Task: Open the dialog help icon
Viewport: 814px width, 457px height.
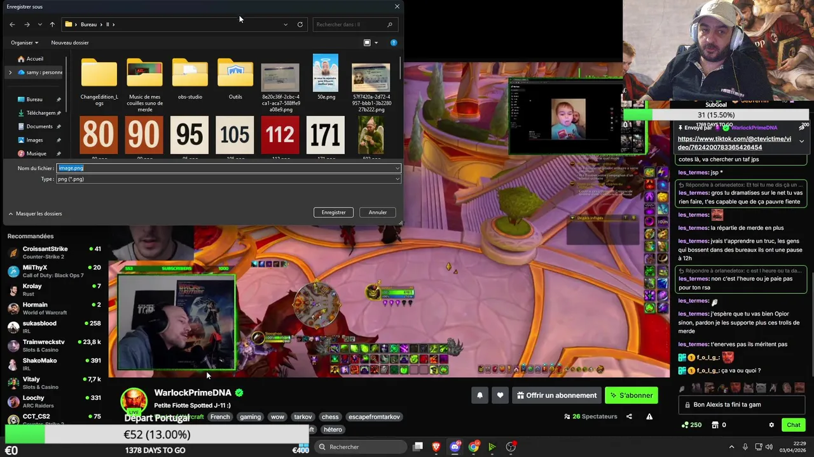Action: tap(394, 43)
